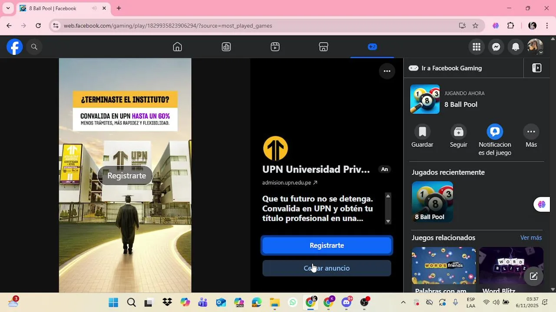The width and height of the screenshot is (556, 312).
Task: Click the ESP LAA language indicator
Action: [x=471, y=302]
